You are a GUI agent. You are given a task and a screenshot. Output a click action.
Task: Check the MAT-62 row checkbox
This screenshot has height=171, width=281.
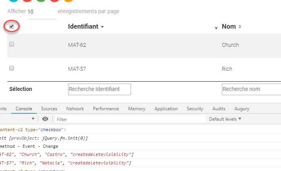(x=12, y=44)
